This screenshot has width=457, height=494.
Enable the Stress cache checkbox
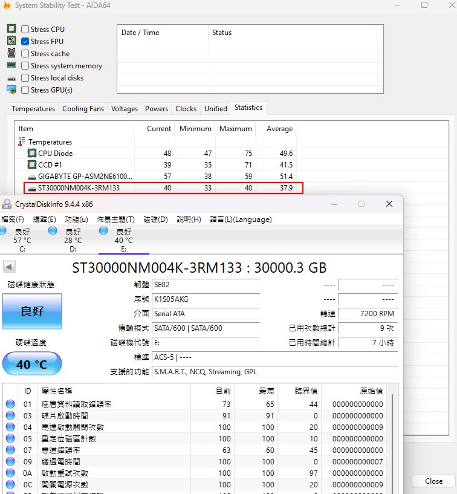[25, 54]
